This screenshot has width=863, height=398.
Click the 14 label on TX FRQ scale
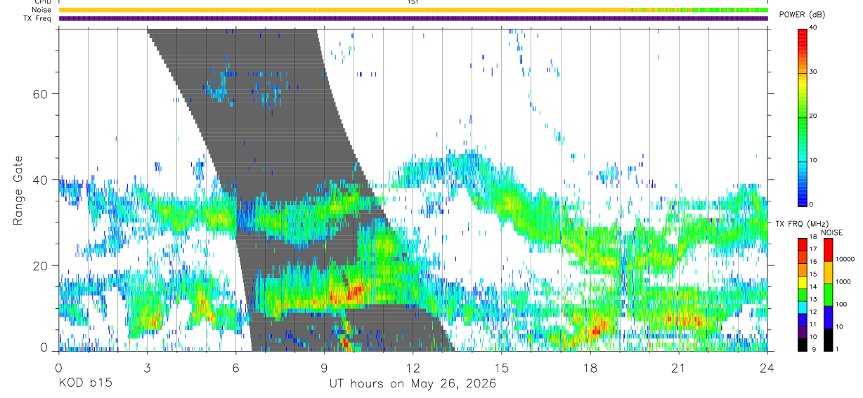[814, 288]
